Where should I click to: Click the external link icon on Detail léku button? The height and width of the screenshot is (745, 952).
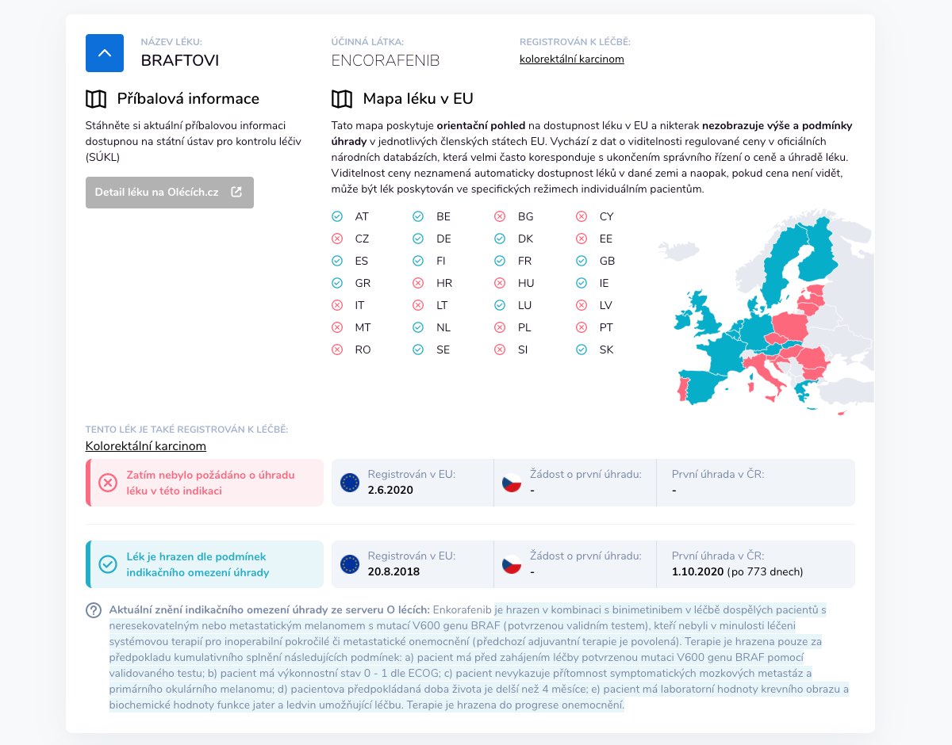[x=236, y=192]
